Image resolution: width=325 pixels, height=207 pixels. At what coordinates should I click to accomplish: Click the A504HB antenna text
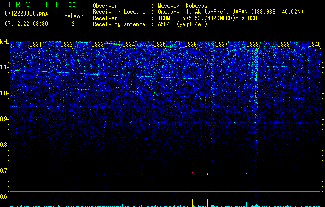click(182, 24)
